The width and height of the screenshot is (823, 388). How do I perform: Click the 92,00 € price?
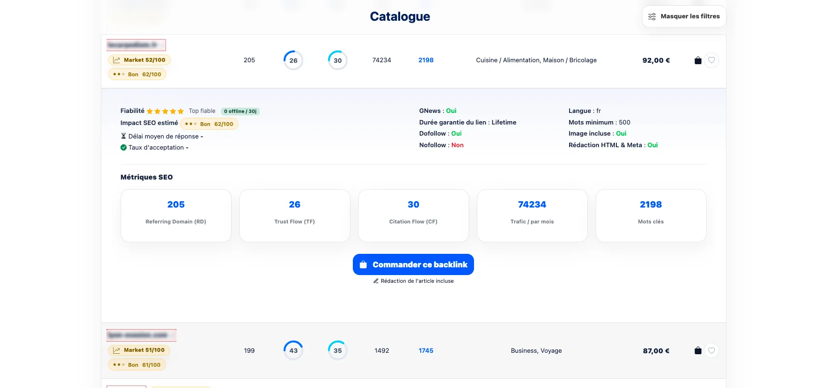(656, 60)
